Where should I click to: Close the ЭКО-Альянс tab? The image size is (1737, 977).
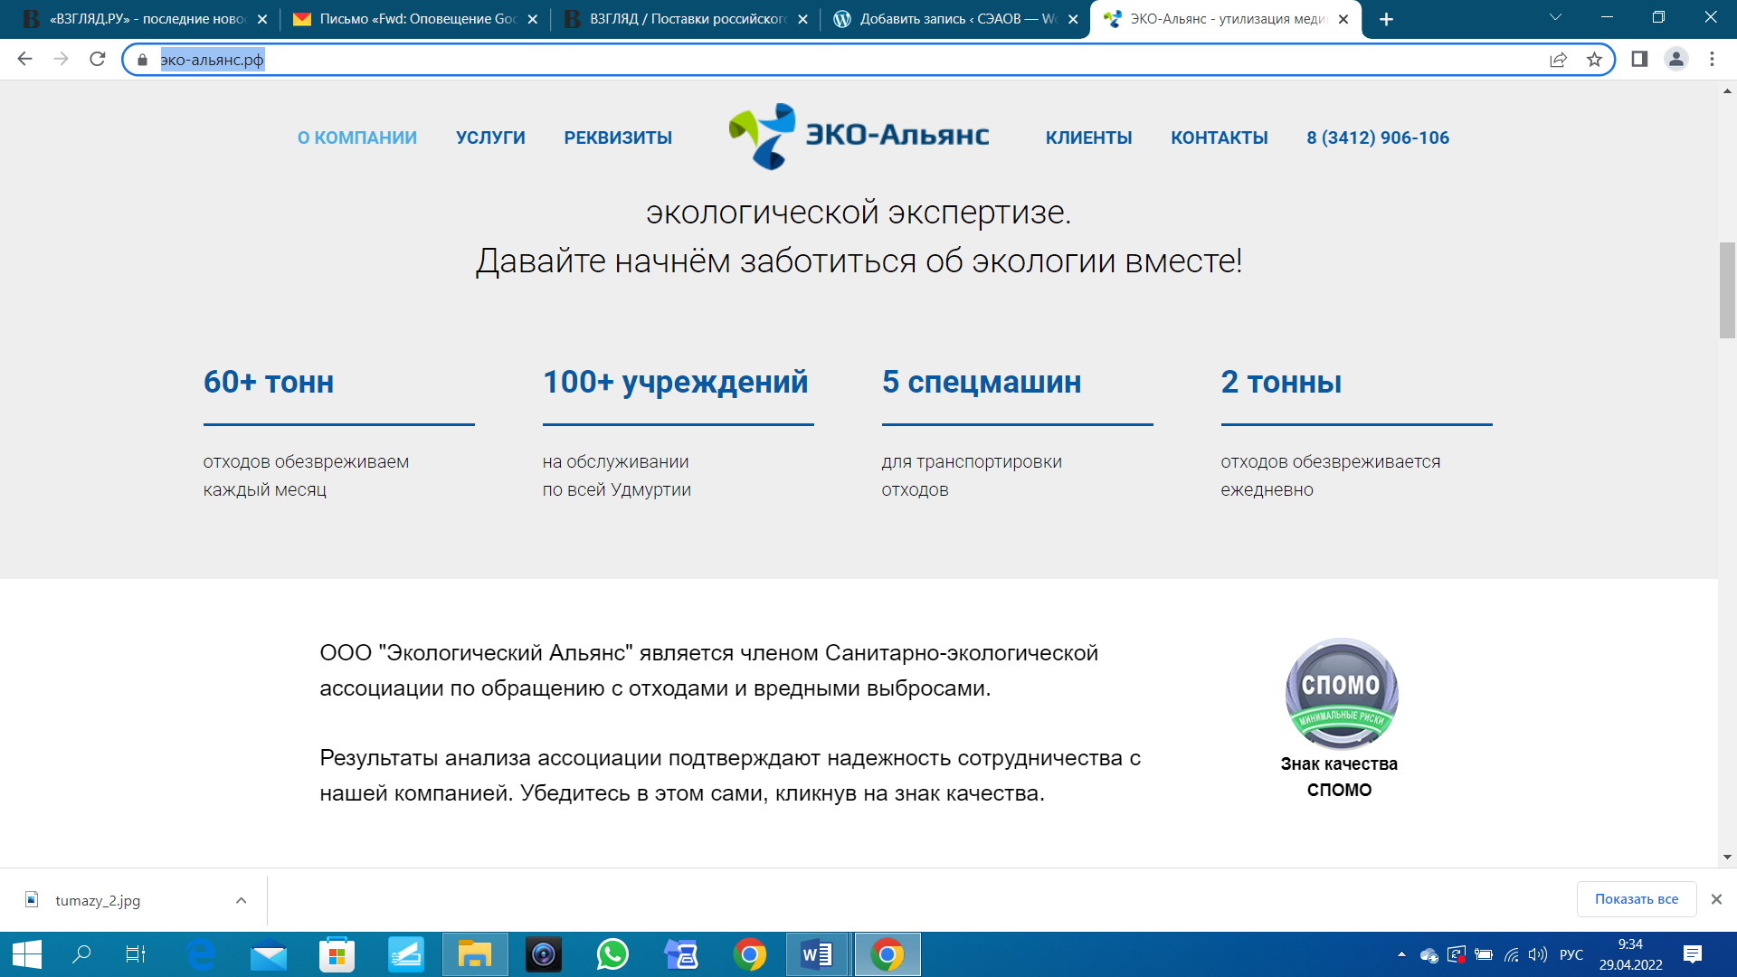(1343, 19)
